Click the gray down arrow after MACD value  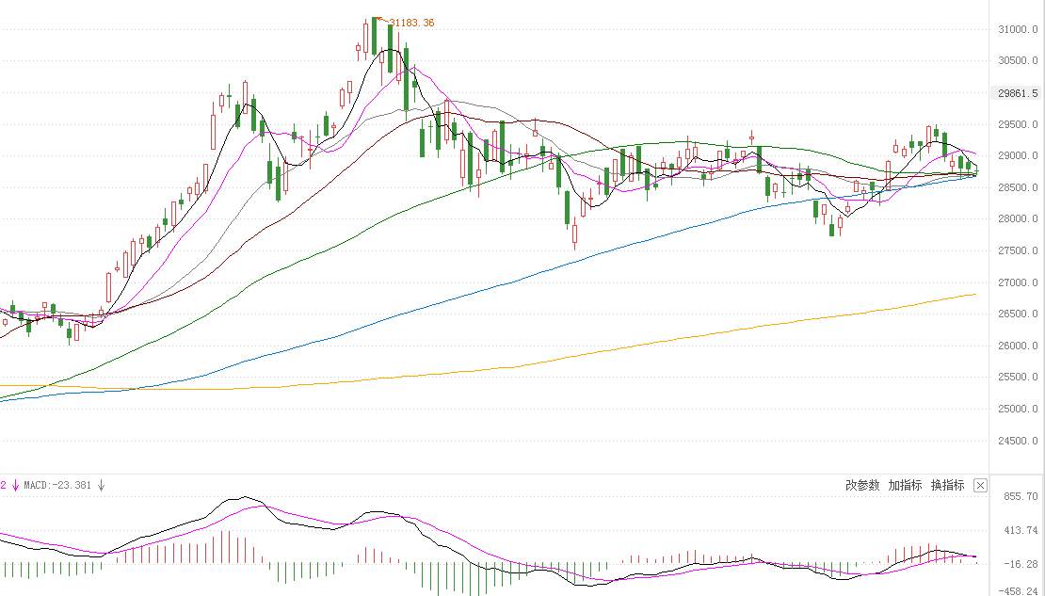coord(102,485)
